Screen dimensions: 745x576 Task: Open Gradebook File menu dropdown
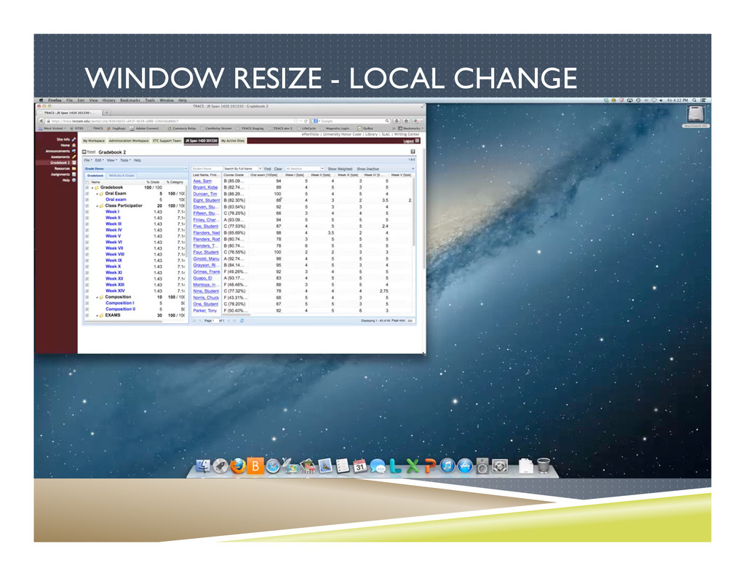(87, 160)
